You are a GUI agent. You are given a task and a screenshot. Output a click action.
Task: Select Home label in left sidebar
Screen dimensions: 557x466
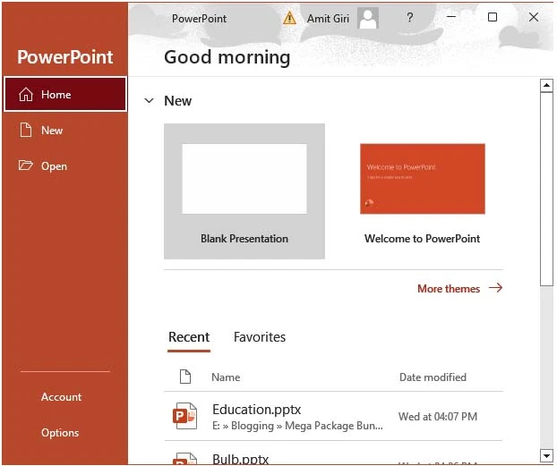[56, 95]
